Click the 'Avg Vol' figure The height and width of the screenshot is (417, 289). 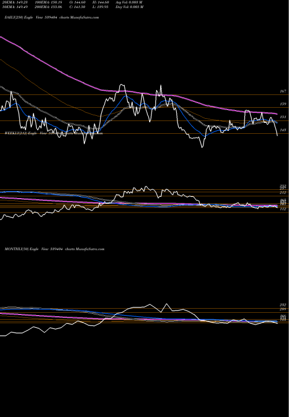click(x=129, y=2)
